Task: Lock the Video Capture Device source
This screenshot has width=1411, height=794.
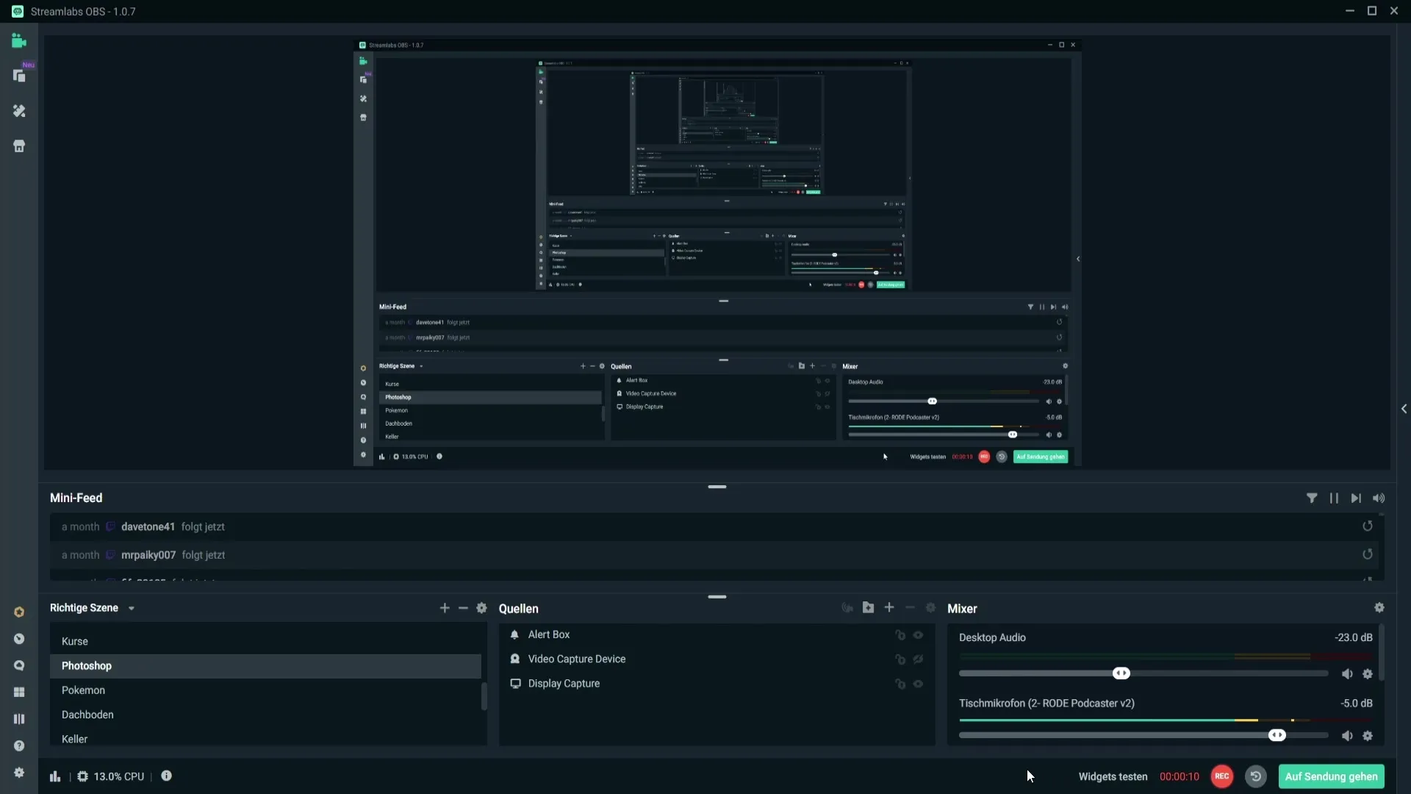Action: 900,659
